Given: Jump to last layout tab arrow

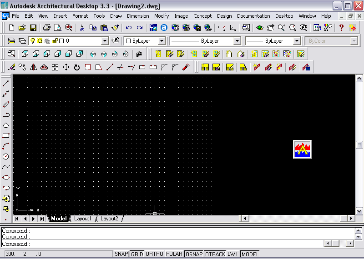Looking at the screenshot, I should pos(42,219).
